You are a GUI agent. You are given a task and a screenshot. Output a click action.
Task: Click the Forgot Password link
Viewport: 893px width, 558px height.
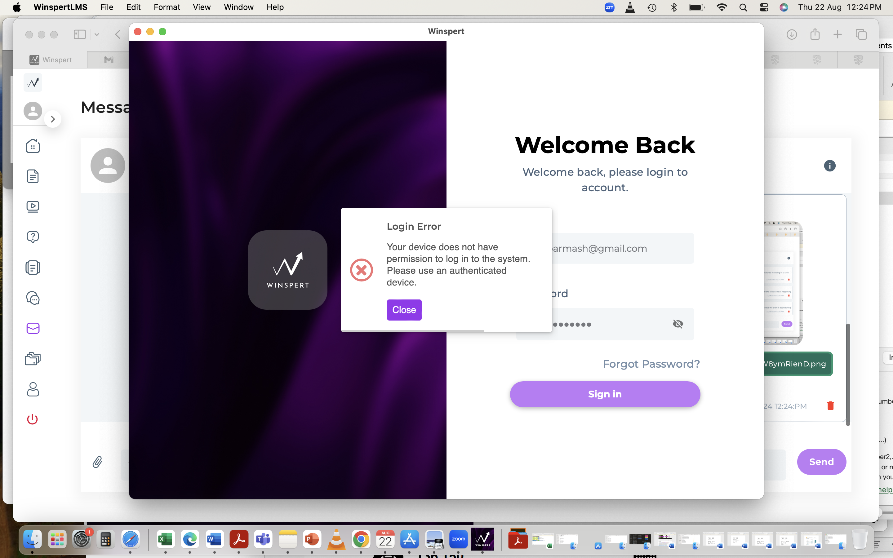(x=651, y=364)
